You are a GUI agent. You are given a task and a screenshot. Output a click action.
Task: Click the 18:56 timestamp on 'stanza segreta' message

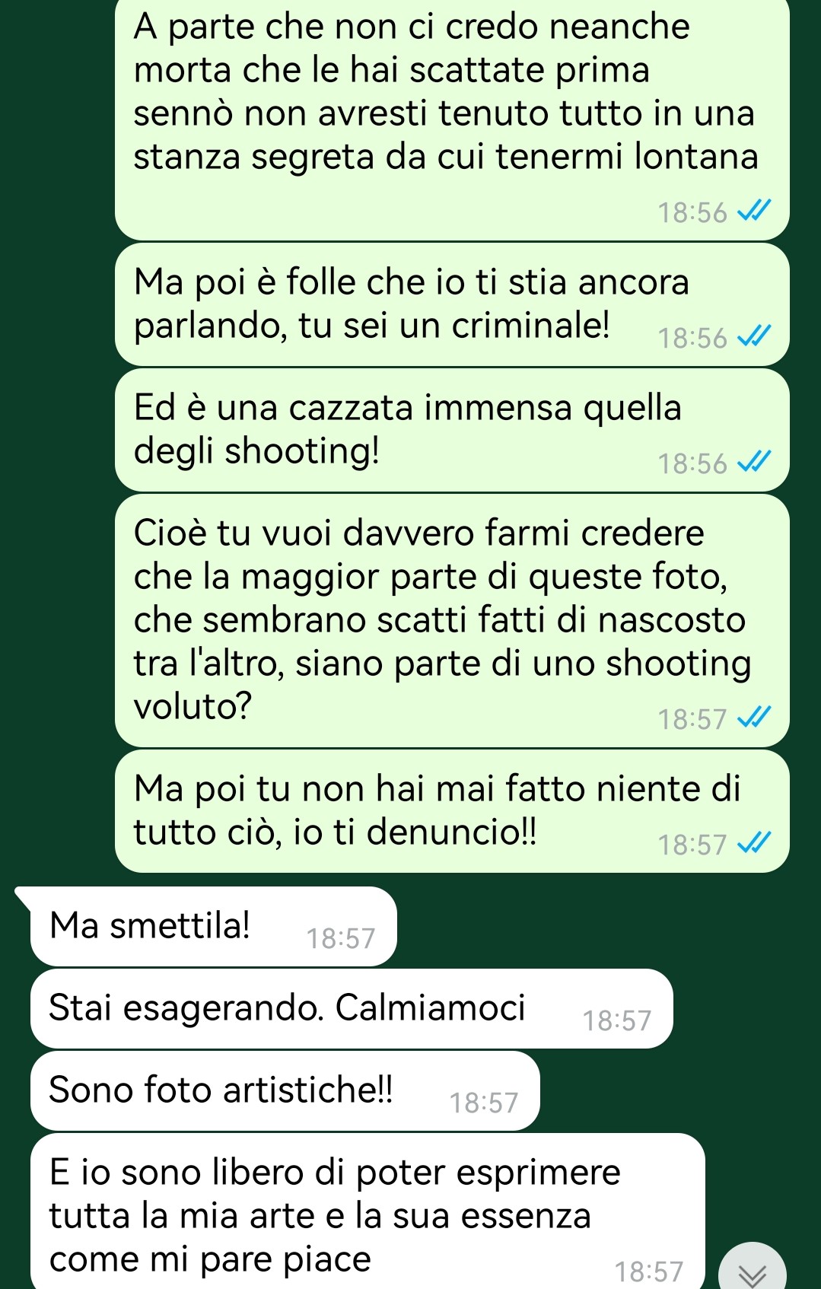692,213
